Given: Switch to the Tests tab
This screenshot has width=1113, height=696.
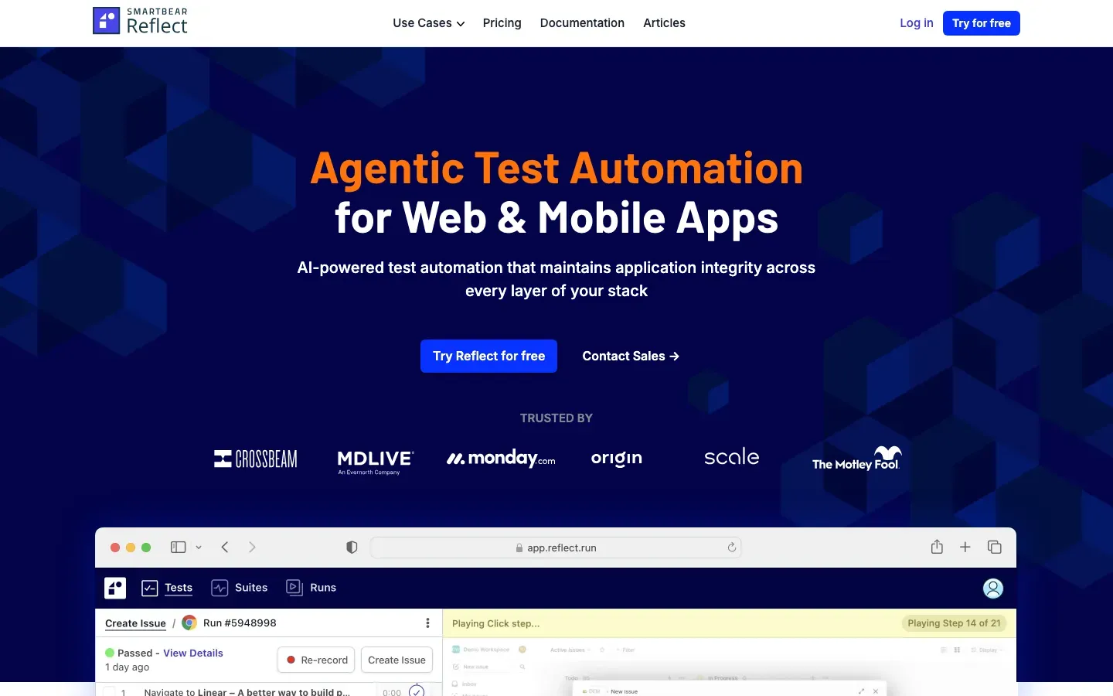Looking at the screenshot, I should pyautogui.click(x=167, y=588).
